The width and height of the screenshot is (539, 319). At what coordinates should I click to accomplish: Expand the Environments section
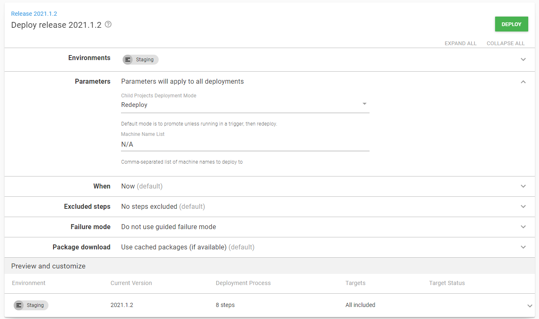(x=523, y=59)
